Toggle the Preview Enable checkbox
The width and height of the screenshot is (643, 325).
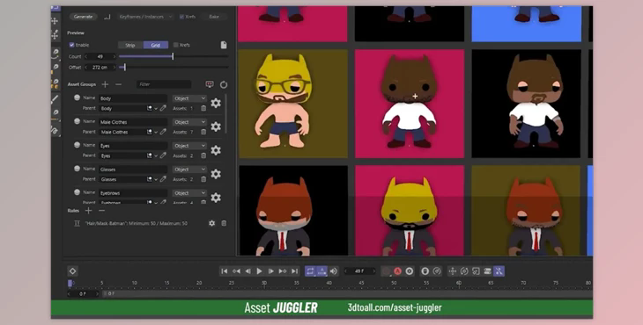coord(71,45)
